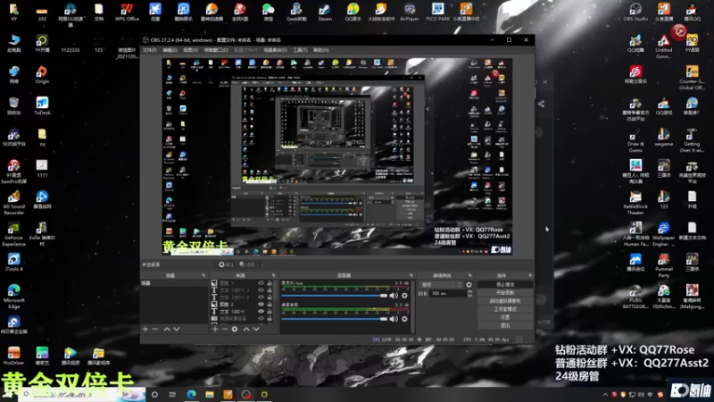The width and height of the screenshot is (714, 402).
Task: Undock the sources panel via header icon
Action: click(273, 275)
